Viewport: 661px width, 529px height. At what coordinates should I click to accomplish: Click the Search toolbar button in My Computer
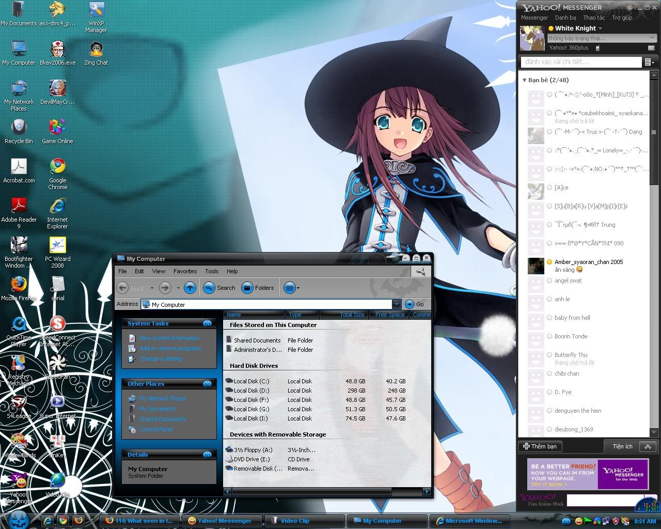tap(219, 288)
